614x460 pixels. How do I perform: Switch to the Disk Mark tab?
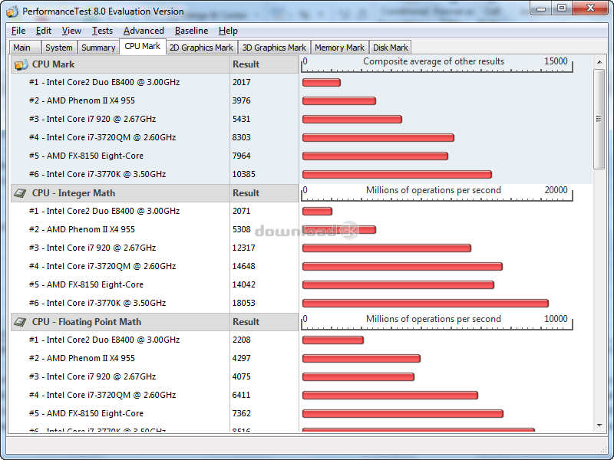(391, 48)
